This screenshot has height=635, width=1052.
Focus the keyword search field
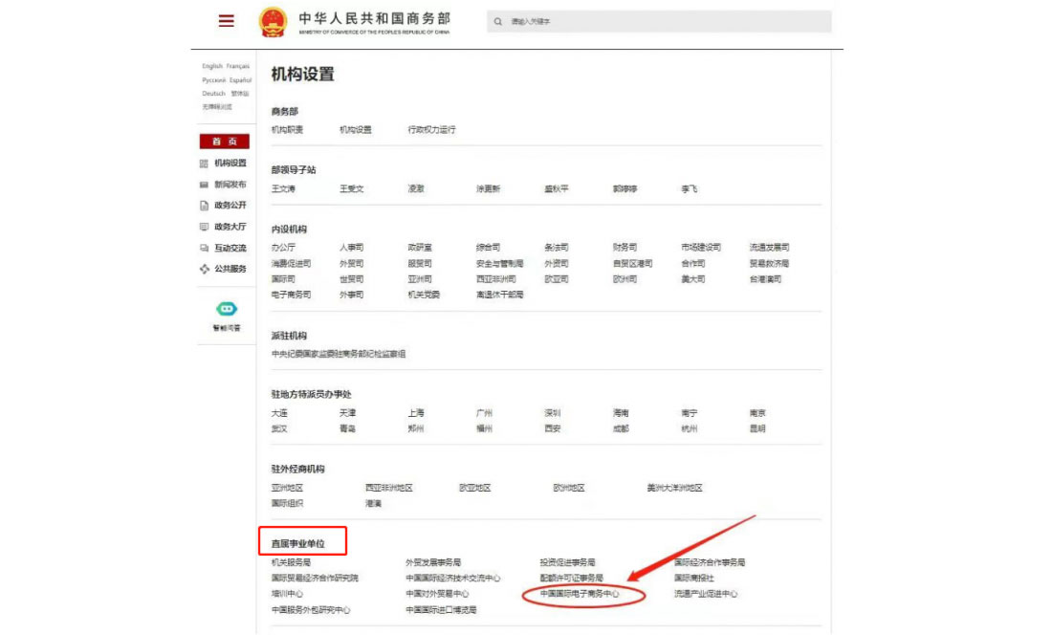[x=659, y=21]
